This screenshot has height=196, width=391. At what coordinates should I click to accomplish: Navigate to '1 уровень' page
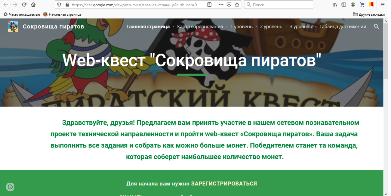(x=242, y=26)
